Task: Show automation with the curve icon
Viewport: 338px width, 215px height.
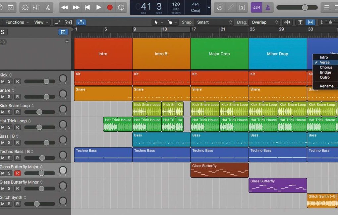Action: point(58,22)
